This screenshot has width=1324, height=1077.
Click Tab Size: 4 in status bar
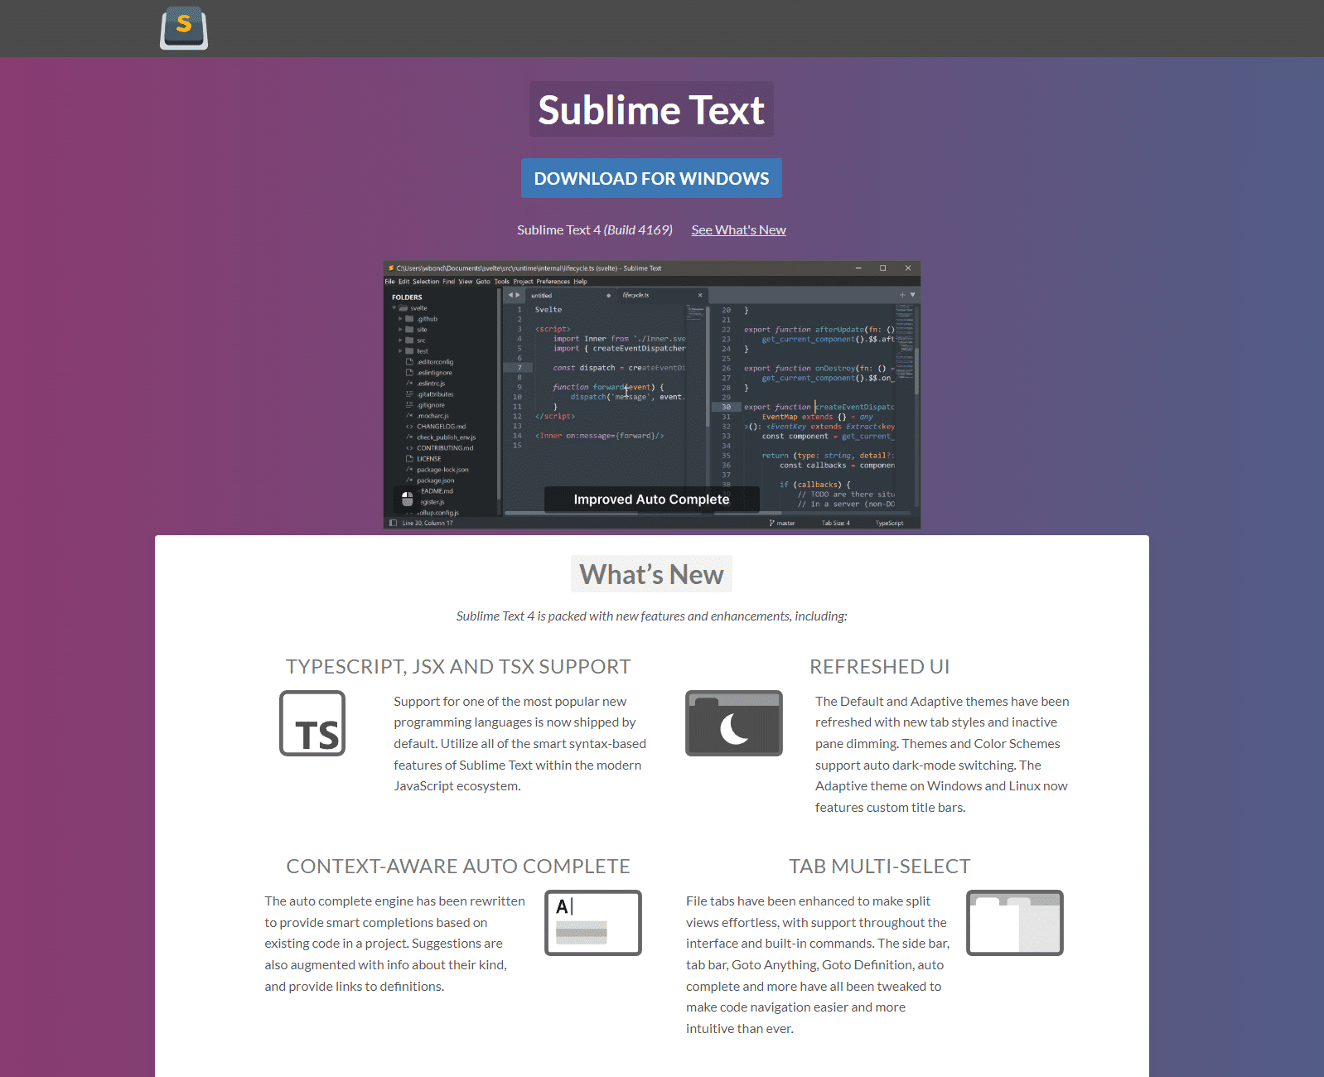pyautogui.click(x=836, y=523)
